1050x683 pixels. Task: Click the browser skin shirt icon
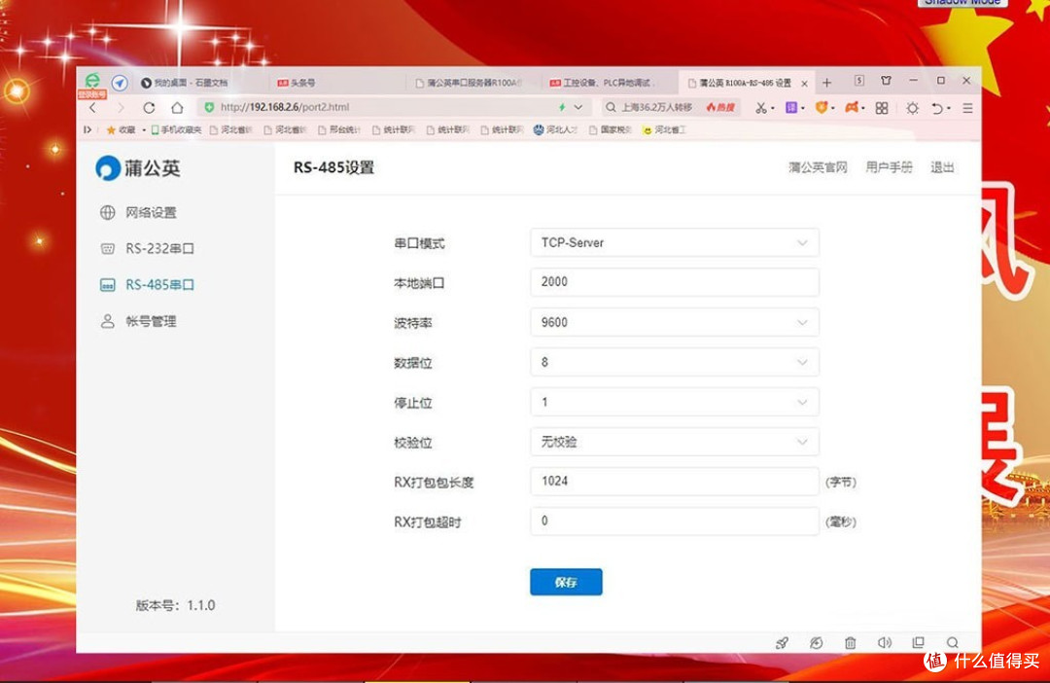(x=886, y=81)
